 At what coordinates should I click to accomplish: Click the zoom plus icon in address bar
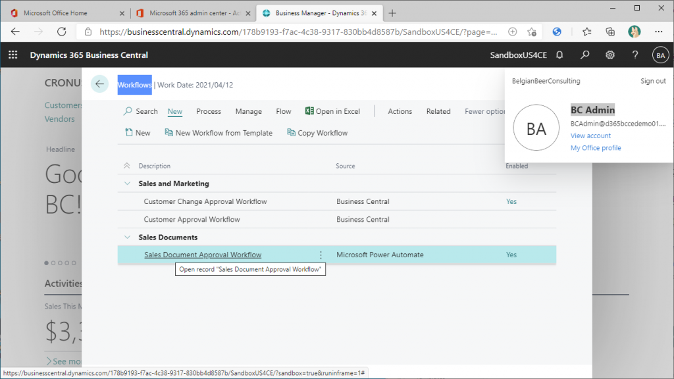[x=512, y=32]
